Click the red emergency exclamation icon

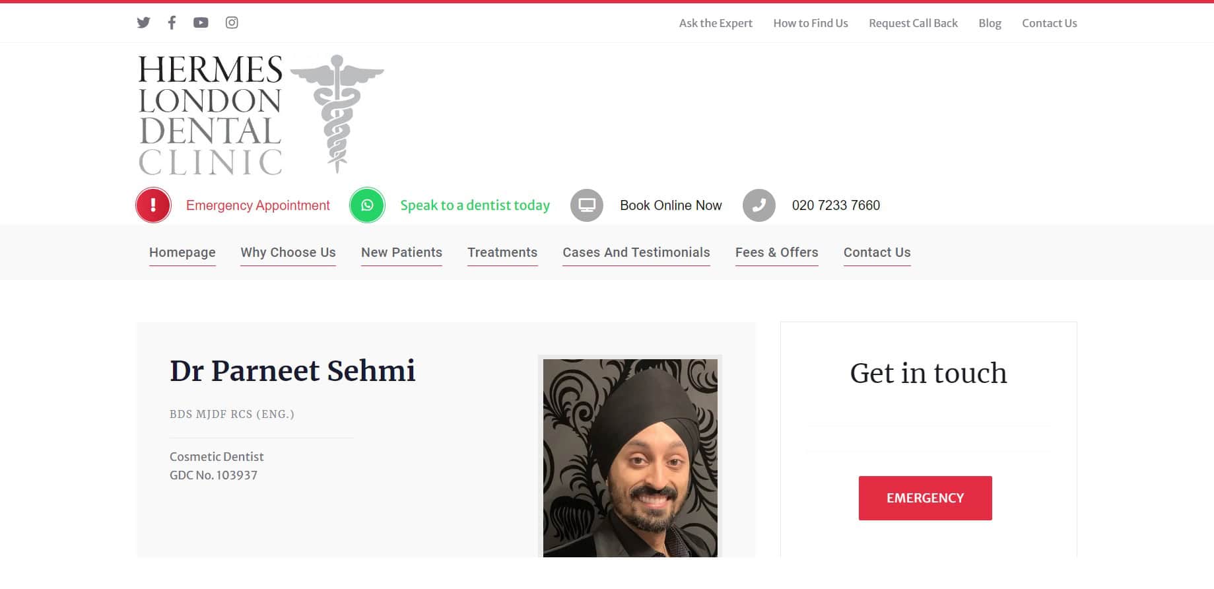tap(153, 205)
